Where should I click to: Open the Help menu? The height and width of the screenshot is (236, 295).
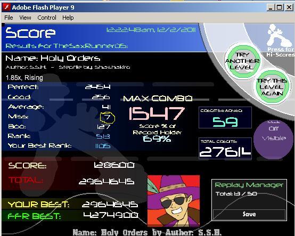pyautogui.click(x=68, y=18)
